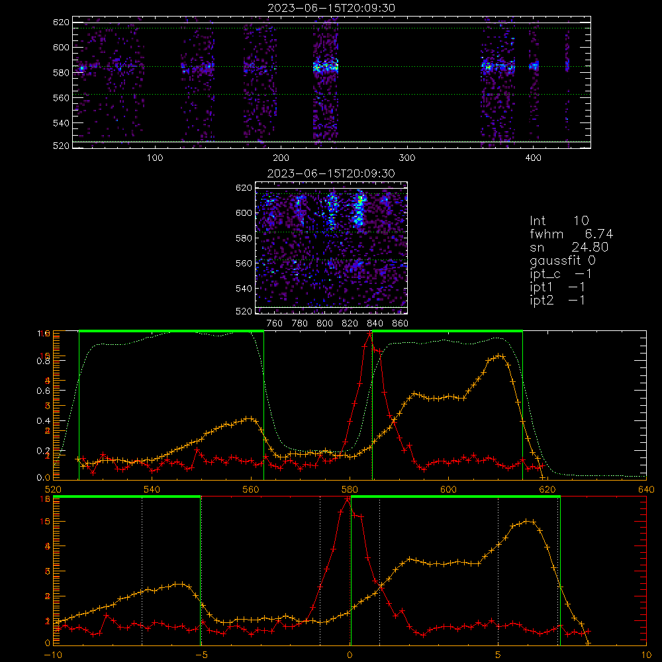Click x-axis label 560 on third profile plot
Image resolution: width=662 pixels, height=662 pixels.
tap(251, 489)
